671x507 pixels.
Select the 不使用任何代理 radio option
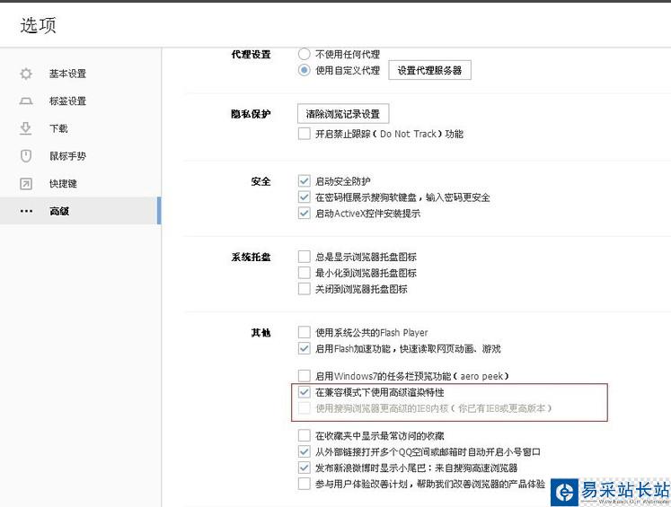pos(304,54)
